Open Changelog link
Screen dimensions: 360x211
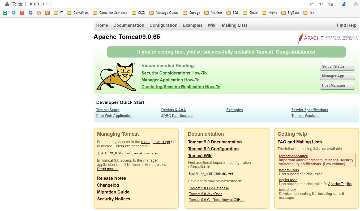pos(108,185)
